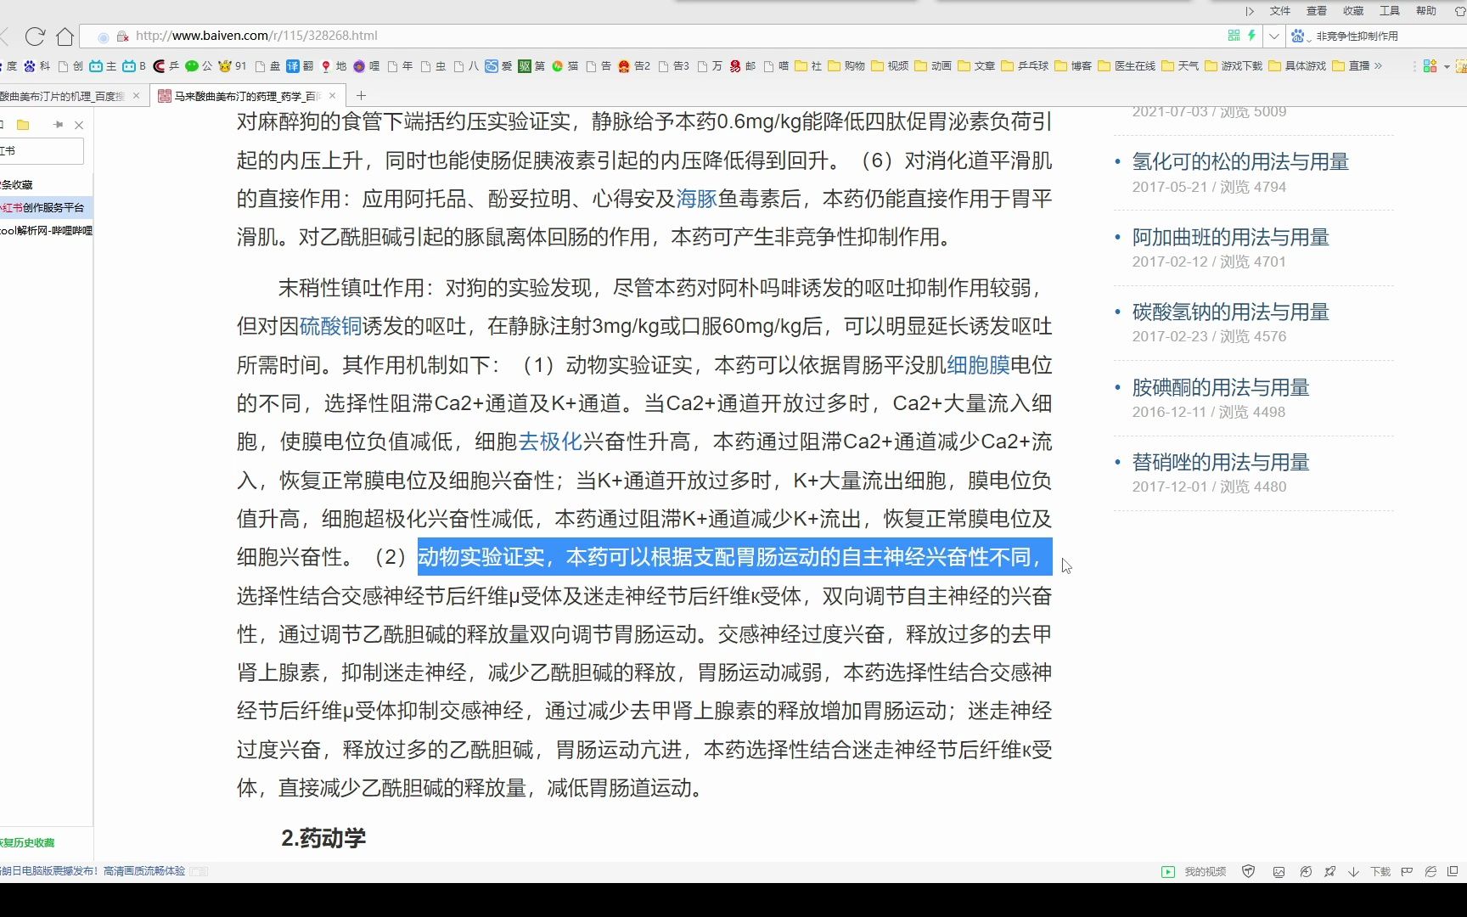
Task: Open the security shield icon in status bar
Action: click(x=1248, y=871)
